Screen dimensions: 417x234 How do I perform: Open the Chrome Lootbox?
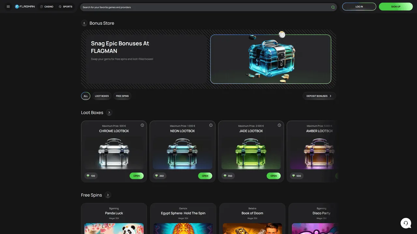click(137, 176)
